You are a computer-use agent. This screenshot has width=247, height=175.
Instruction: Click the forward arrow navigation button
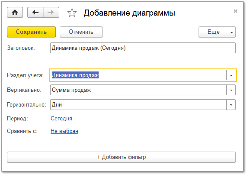click(51, 12)
